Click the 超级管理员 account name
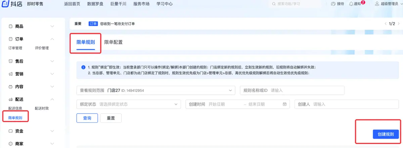Image resolution: width=403 pixels, height=148 pixels. pos(390,4)
